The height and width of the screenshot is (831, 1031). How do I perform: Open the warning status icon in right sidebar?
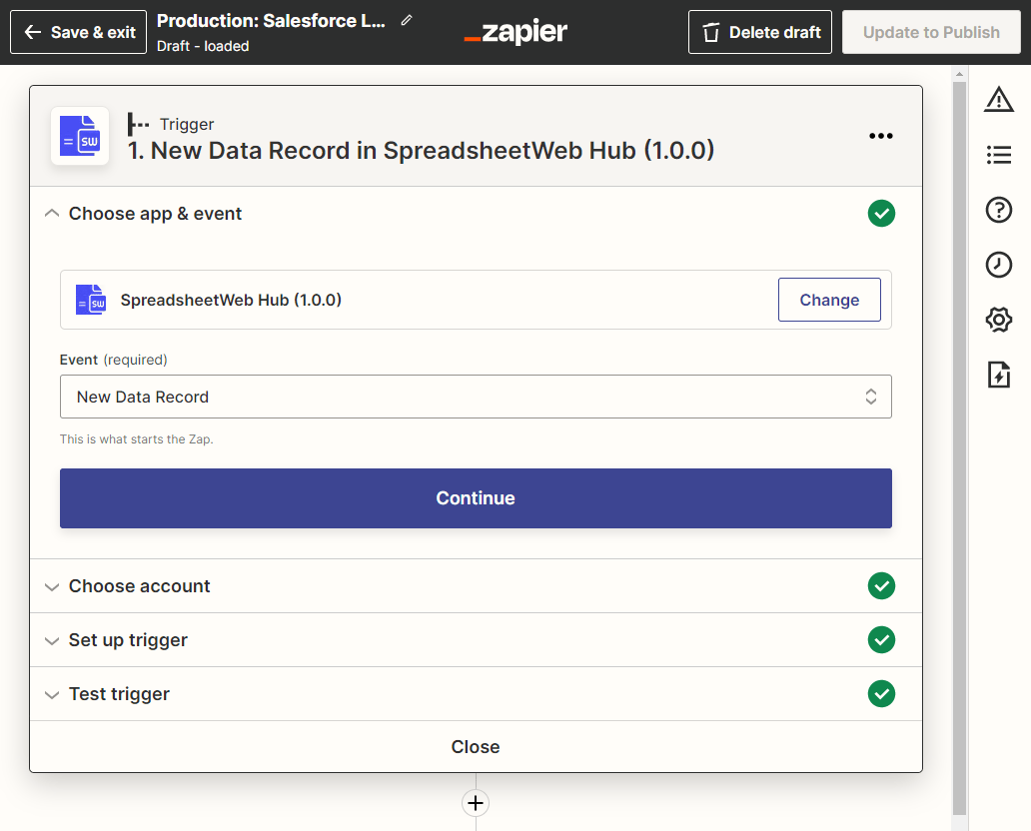pyautogui.click(x=998, y=100)
